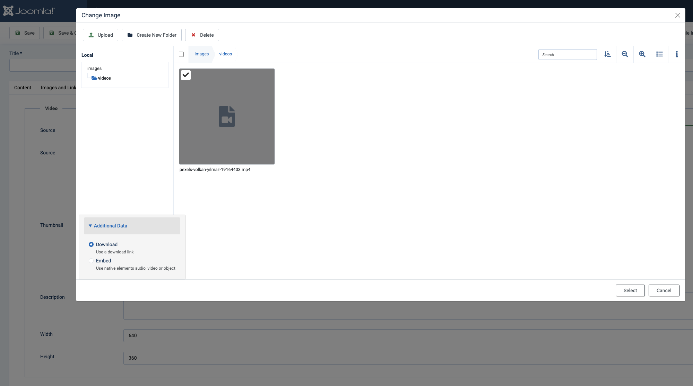Click the pexels-volkan mp4 video thumbnail
The width and height of the screenshot is (693, 386).
pos(227,117)
